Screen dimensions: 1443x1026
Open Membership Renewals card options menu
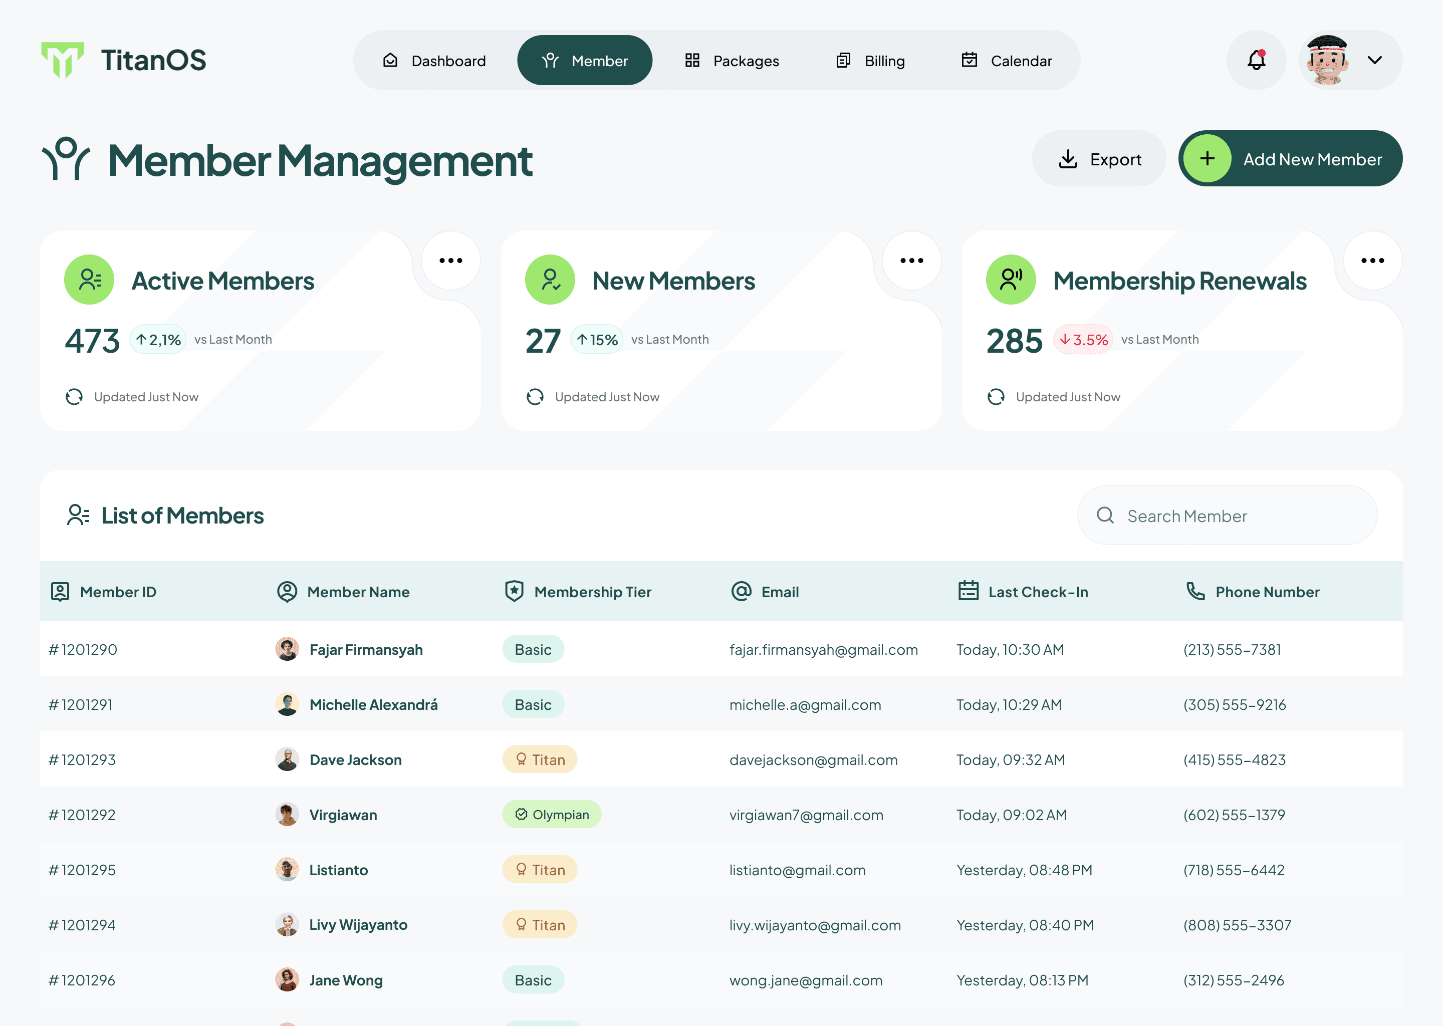click(1373, 261)
